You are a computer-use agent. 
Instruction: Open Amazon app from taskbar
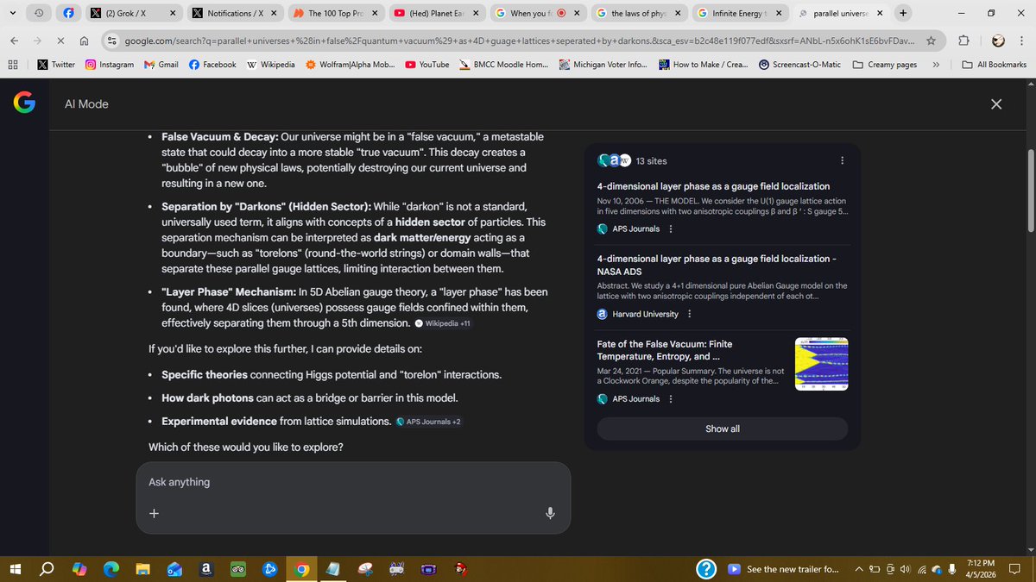coord(206,568)
